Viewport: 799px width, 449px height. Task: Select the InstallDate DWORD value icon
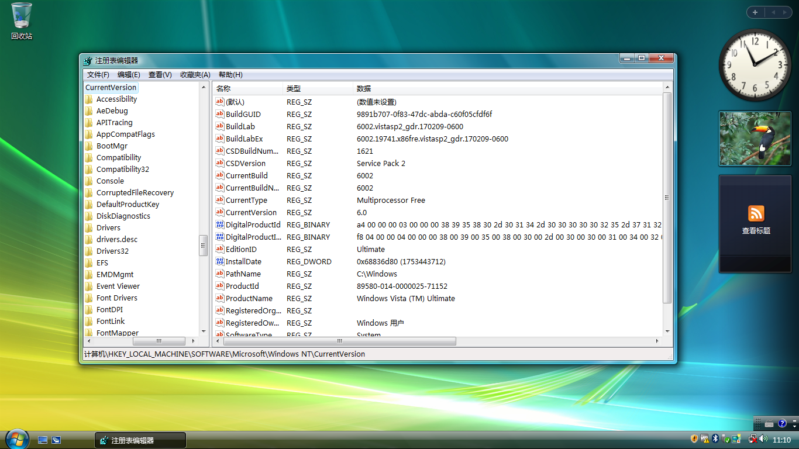click(220, 261)
